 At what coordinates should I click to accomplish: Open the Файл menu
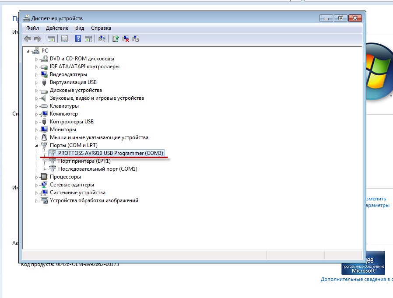click(x=33, y=28)
